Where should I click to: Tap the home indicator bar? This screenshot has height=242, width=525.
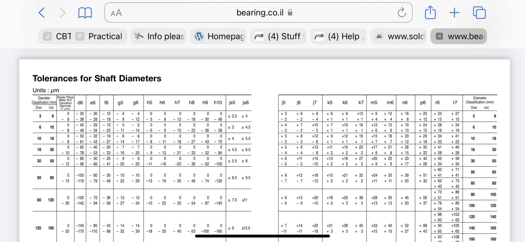pos(262,236)
